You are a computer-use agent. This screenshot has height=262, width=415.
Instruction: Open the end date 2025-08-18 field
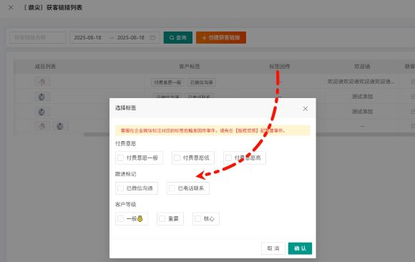click(x=131, y=38)
